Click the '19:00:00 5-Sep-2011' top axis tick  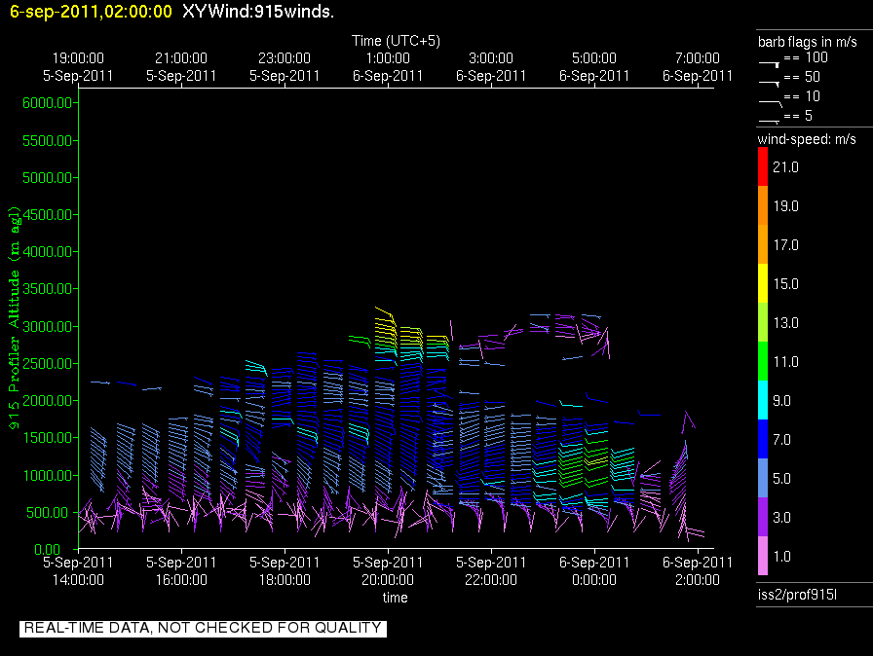78,67
